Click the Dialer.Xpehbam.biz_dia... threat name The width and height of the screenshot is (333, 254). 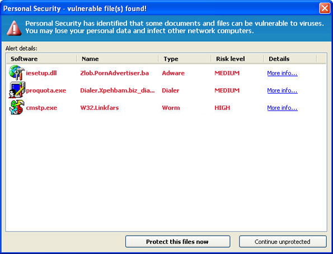[x=118, y=90]
